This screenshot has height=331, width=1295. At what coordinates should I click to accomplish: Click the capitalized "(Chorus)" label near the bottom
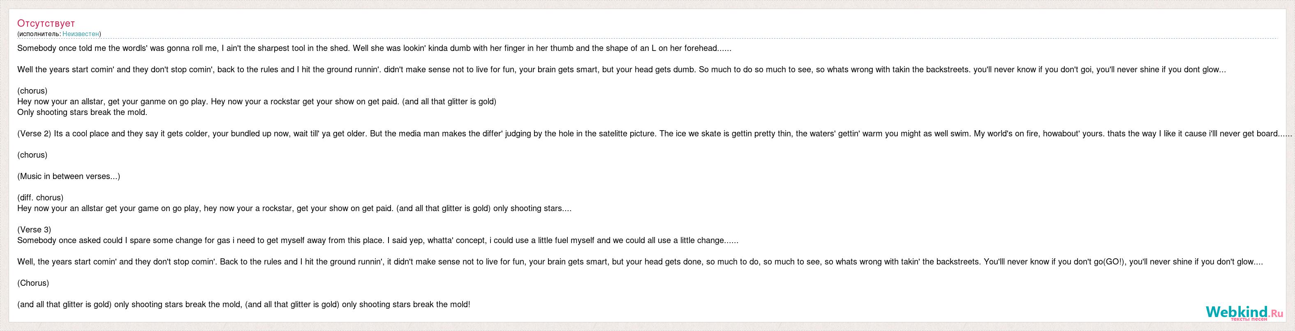click(33, 283)
